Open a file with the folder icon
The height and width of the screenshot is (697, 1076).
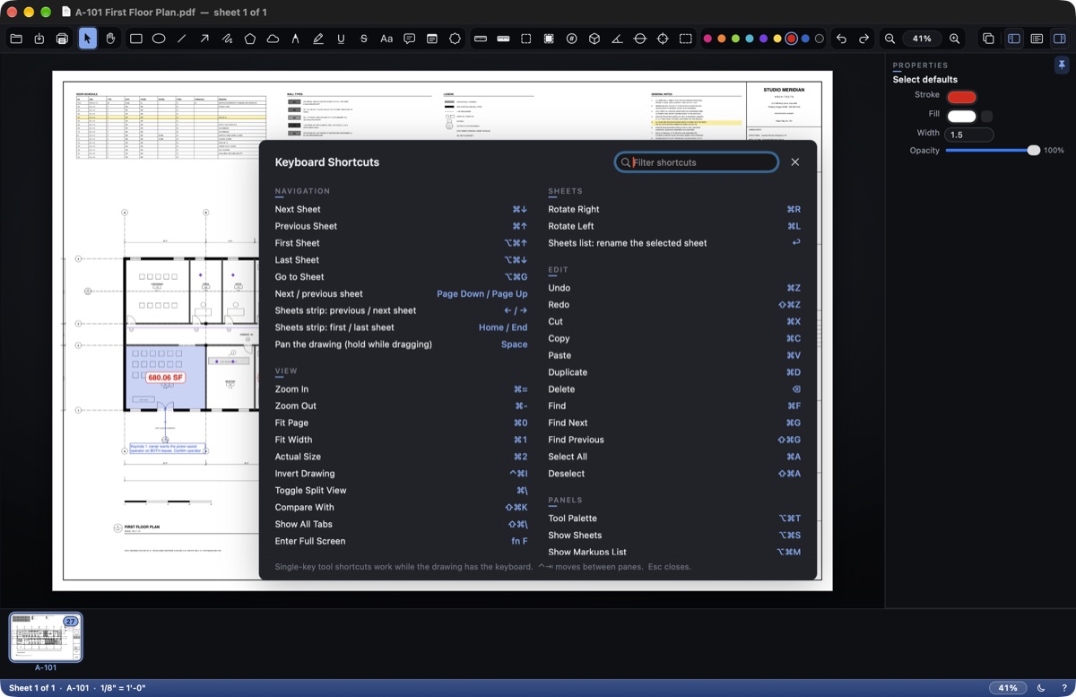point(16,39)
